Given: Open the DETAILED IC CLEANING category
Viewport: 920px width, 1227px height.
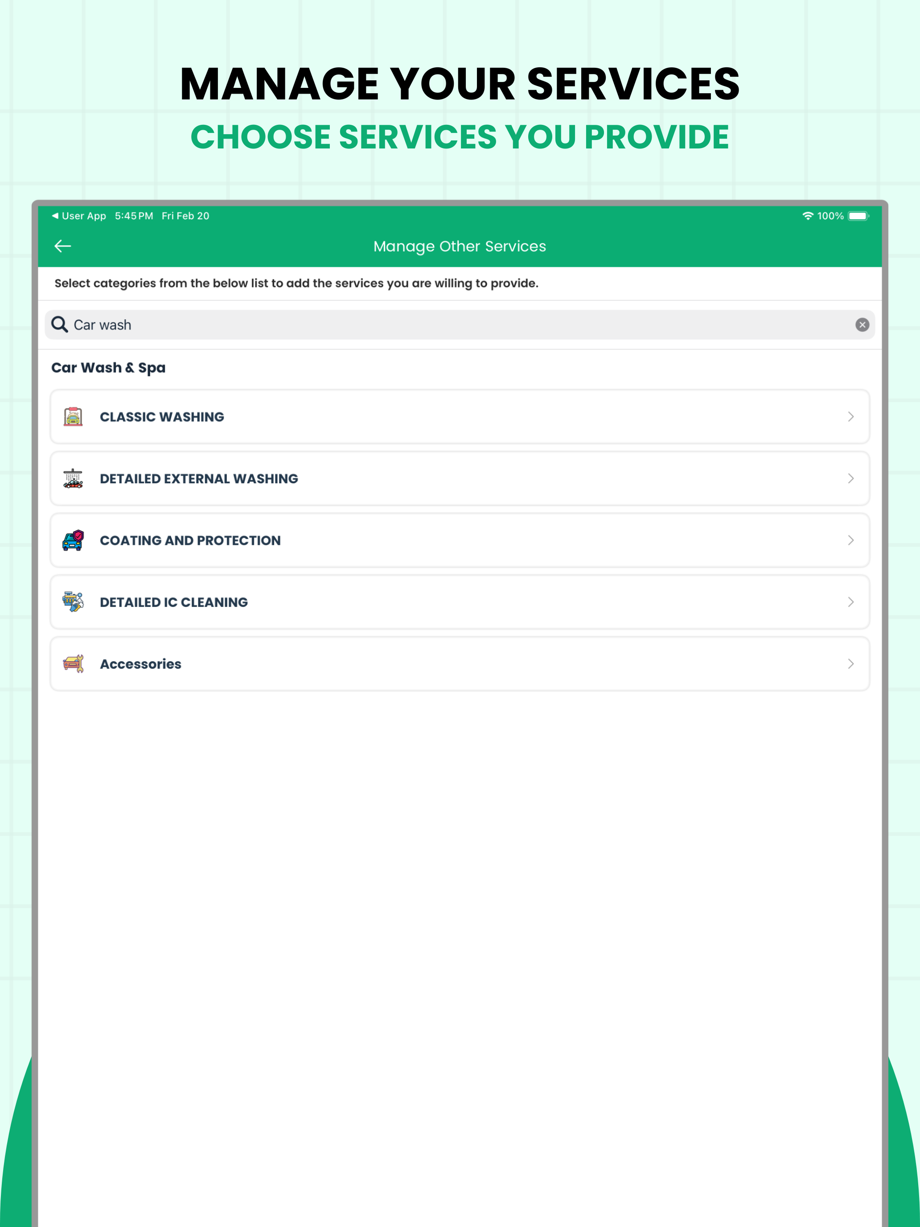Looking at the screenshot, I should [460, 602].
